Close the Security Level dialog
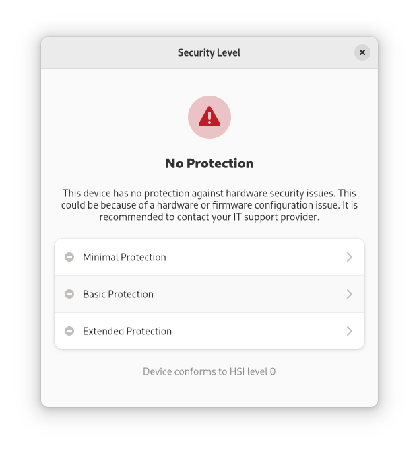The width and height of the screenshot is (419, 452). click(362, 52)
